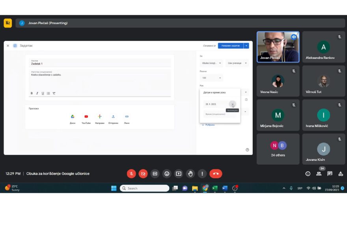Viewport: 347px width, 245px height.
Task: Open the Activities shapes icon
Action: [341, 174]
